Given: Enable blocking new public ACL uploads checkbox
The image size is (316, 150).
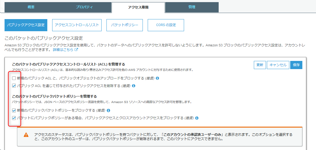Looking at the screenshot, I should [14, 78].
